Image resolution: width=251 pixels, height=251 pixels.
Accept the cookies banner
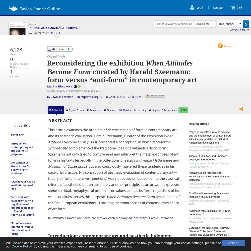point(233,243)
